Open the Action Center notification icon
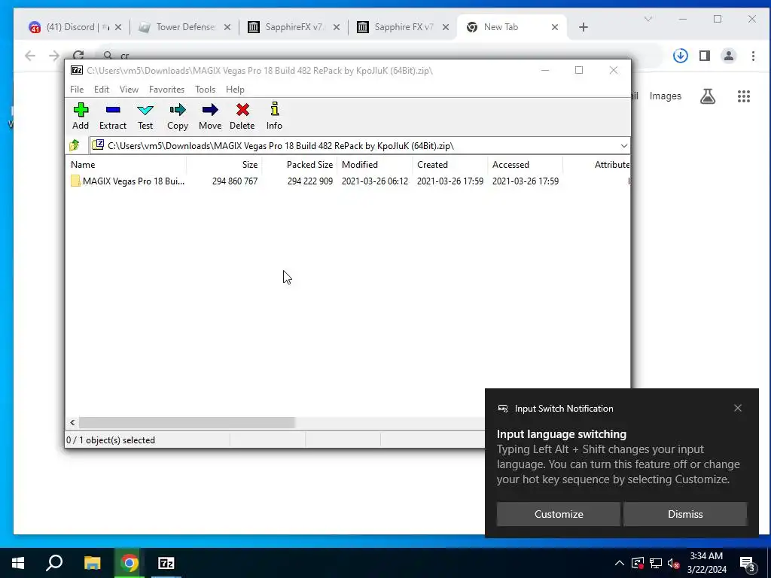The width and height of the screenshot is (771, 578). [x=748, y=563]
